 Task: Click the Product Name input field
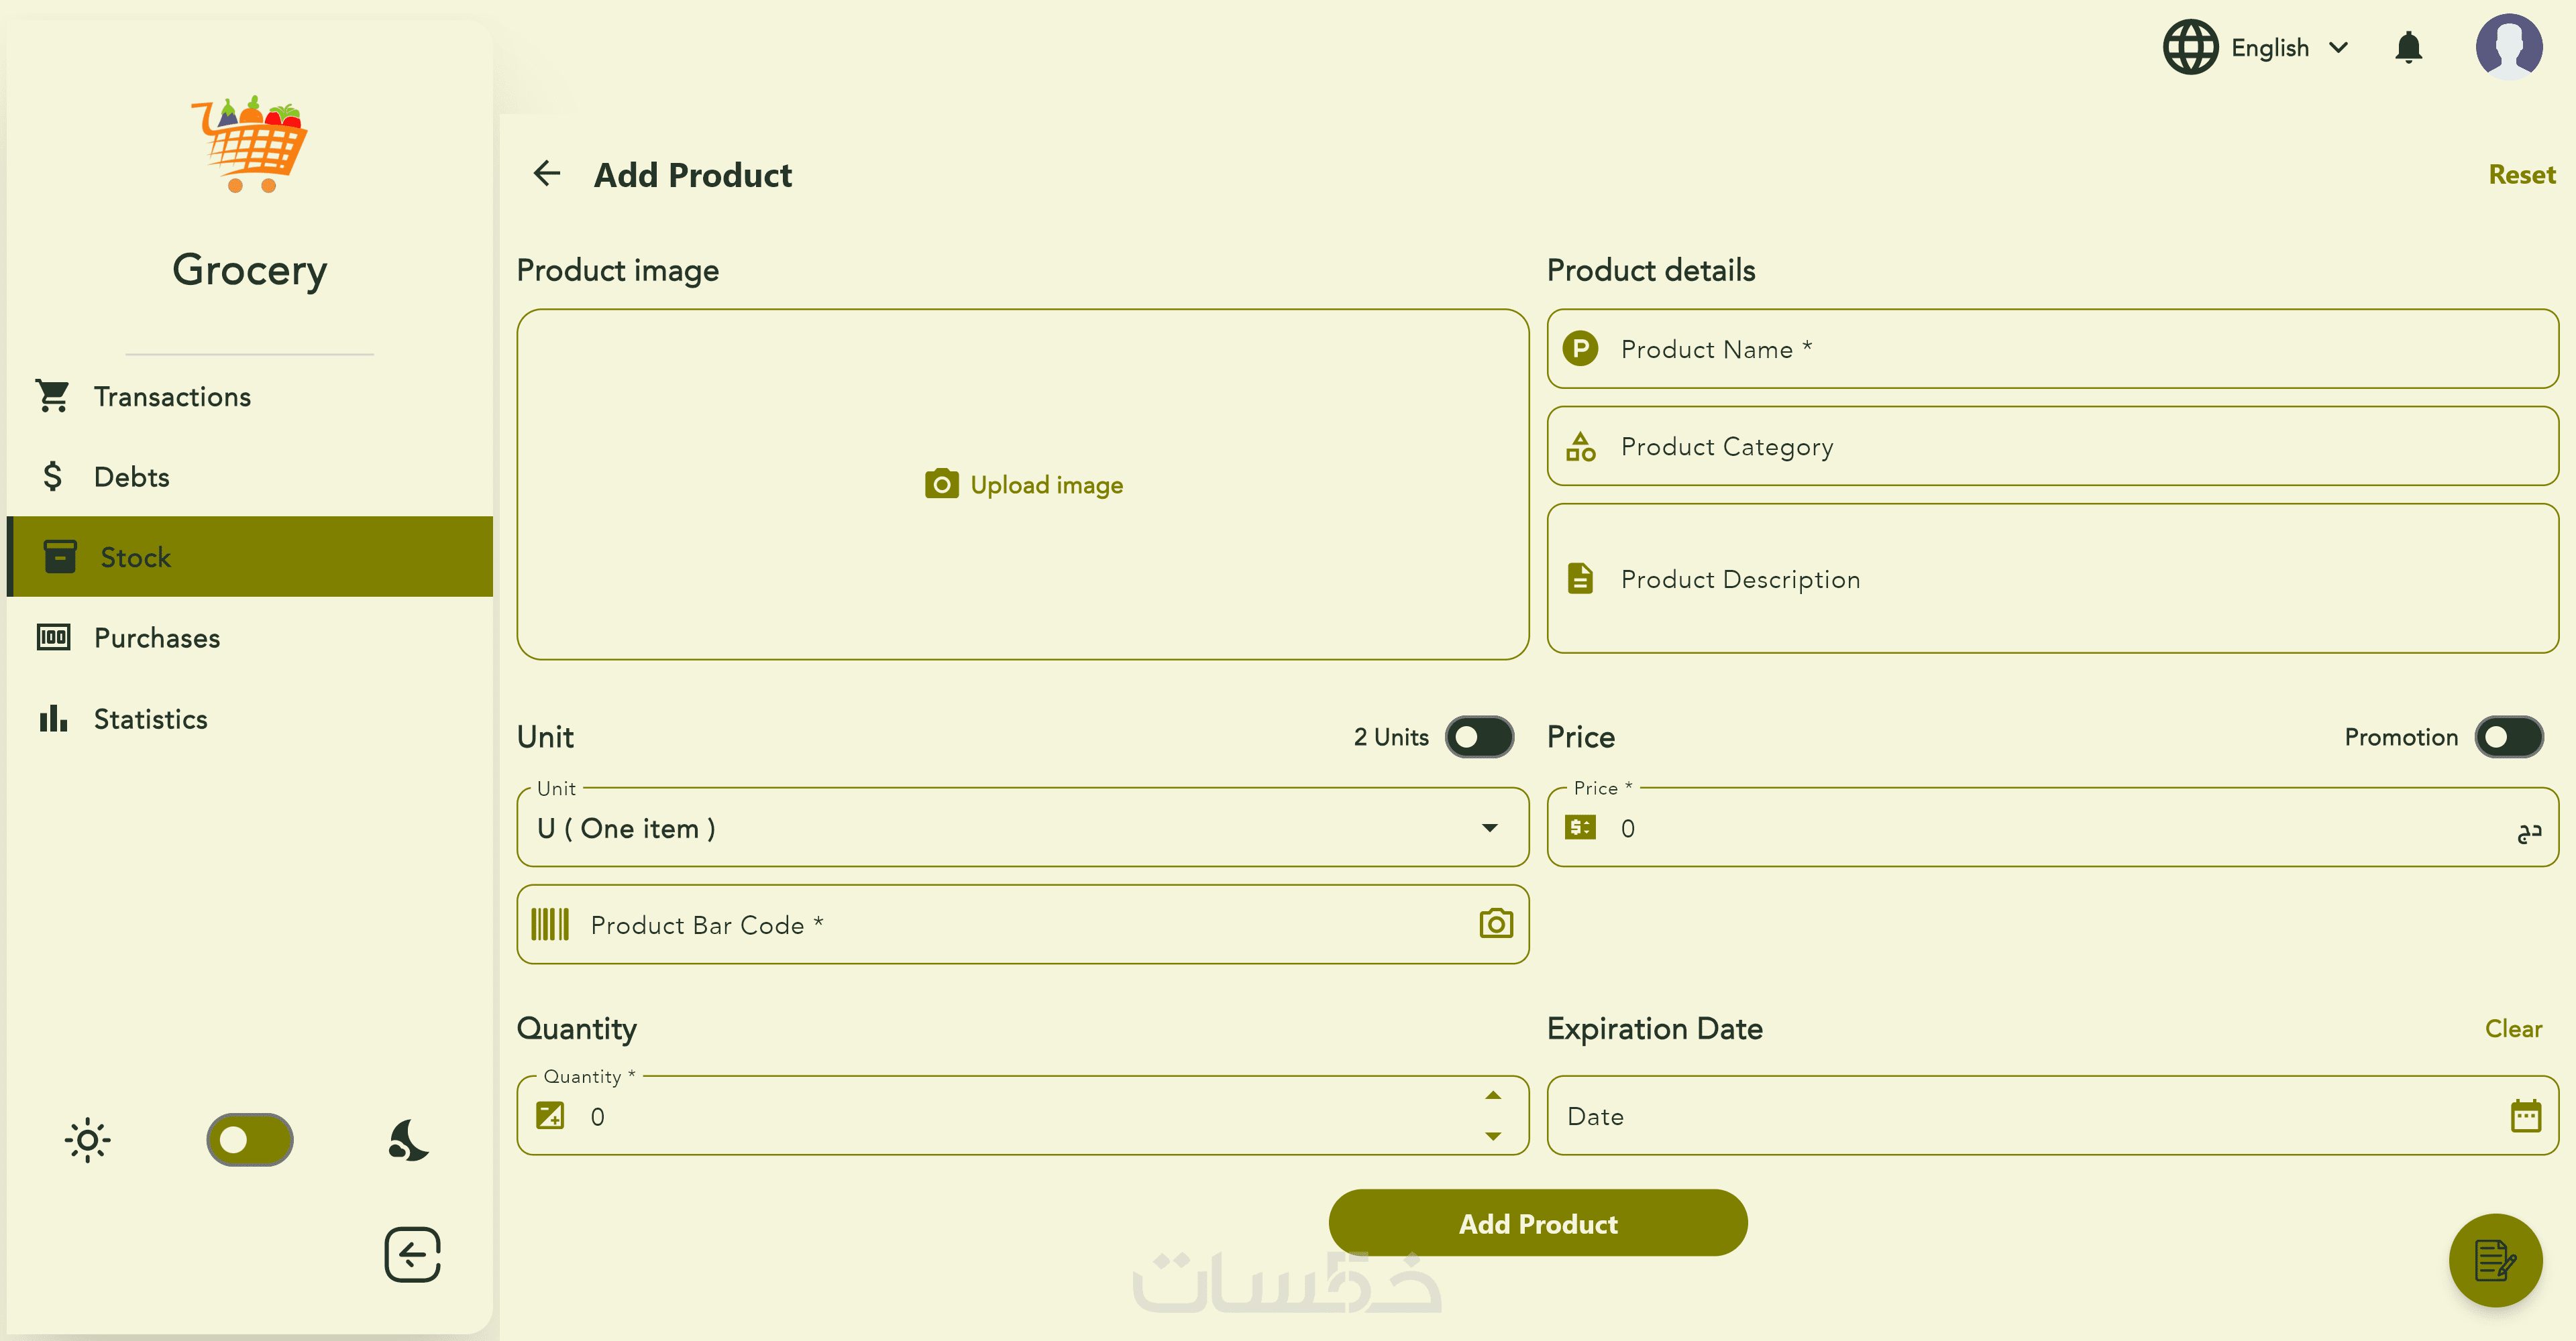coord(2052,349)
